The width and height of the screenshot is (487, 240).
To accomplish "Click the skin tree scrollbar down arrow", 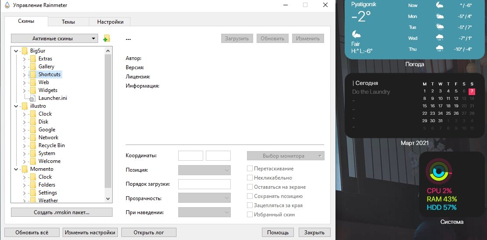I will click(x=108, y=199).
